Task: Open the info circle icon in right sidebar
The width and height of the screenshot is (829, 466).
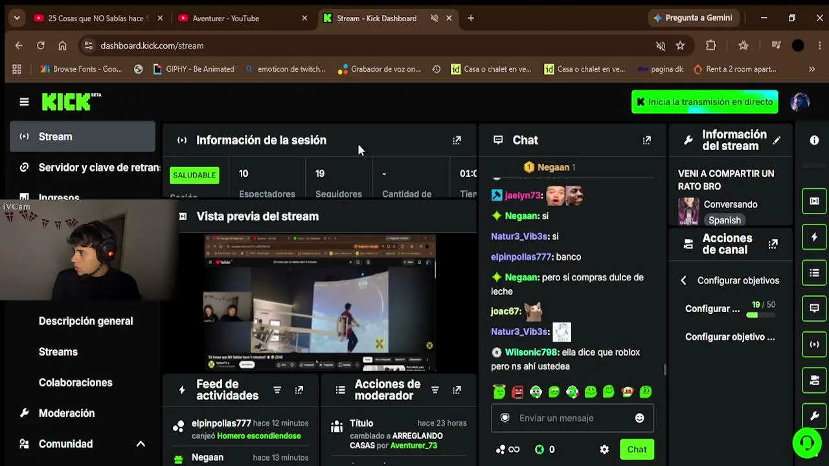Action: pos(814,140)
